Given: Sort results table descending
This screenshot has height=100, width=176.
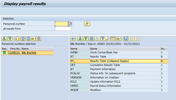Looking at the screenshot, I should [86, 39].
